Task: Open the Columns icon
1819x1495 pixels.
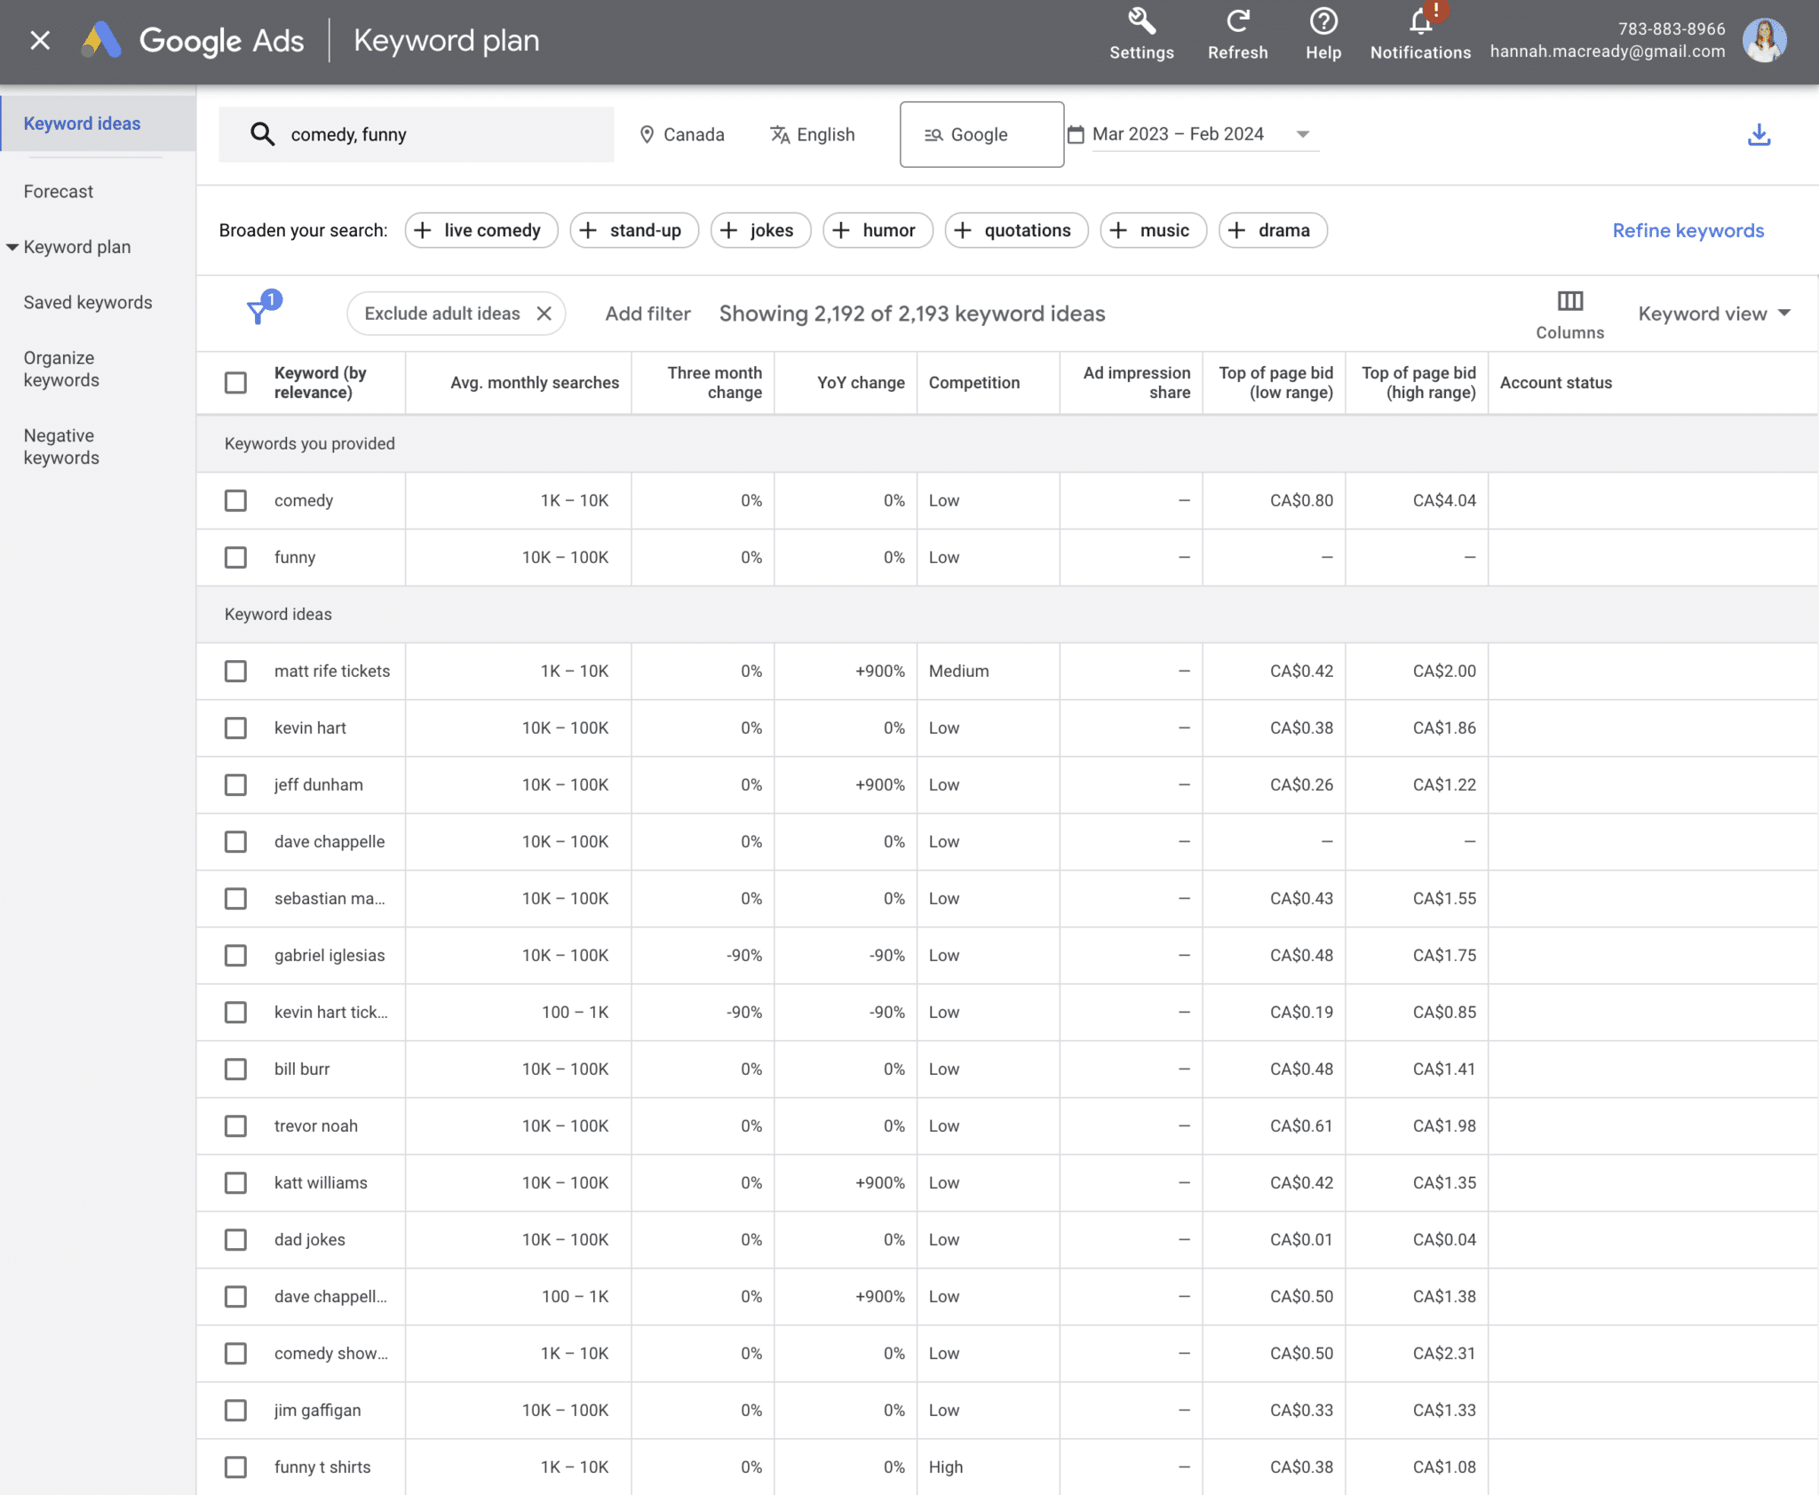Action: tap(1569, 302)
